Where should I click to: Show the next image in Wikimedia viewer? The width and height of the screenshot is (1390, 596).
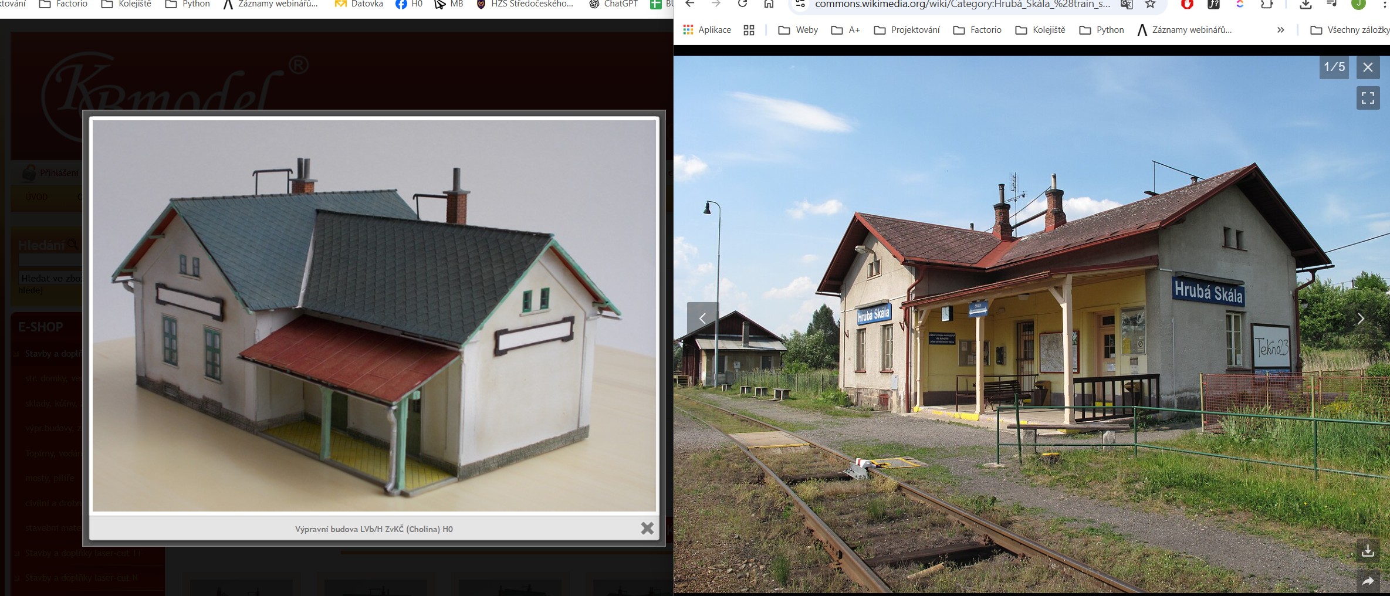(1361, 319)
